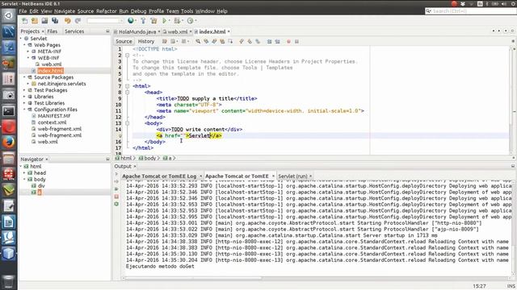Screen dimensions: 517x290
Task: Collapse the Source Packages node
Action: tap(25, 77)
